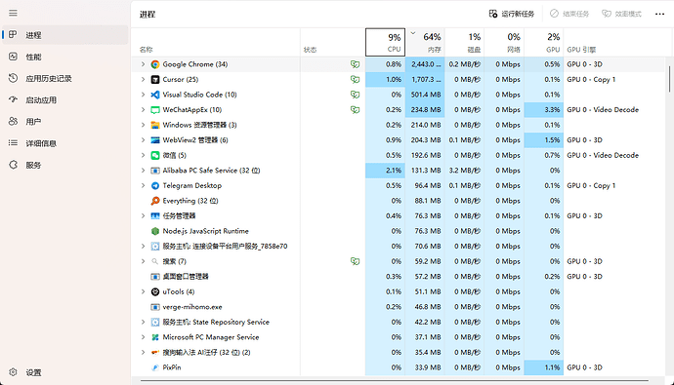Expand the WebView2 管理器 process group

[x=144, y=140]
